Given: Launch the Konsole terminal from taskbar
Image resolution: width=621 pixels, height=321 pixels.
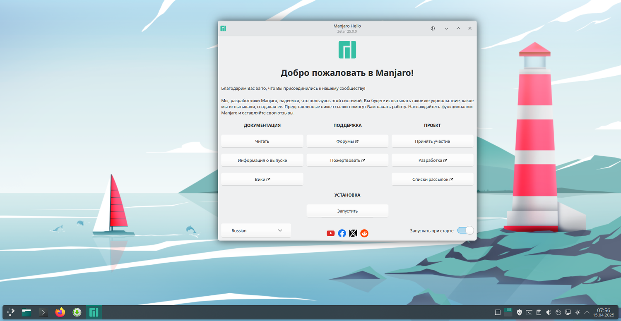Looking at the screenshot, I should 43,312.
